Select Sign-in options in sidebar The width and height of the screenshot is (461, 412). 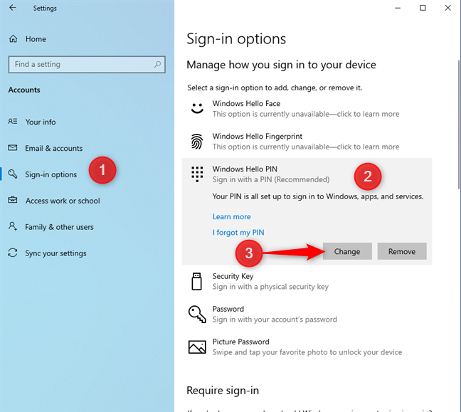click(51, 174)
